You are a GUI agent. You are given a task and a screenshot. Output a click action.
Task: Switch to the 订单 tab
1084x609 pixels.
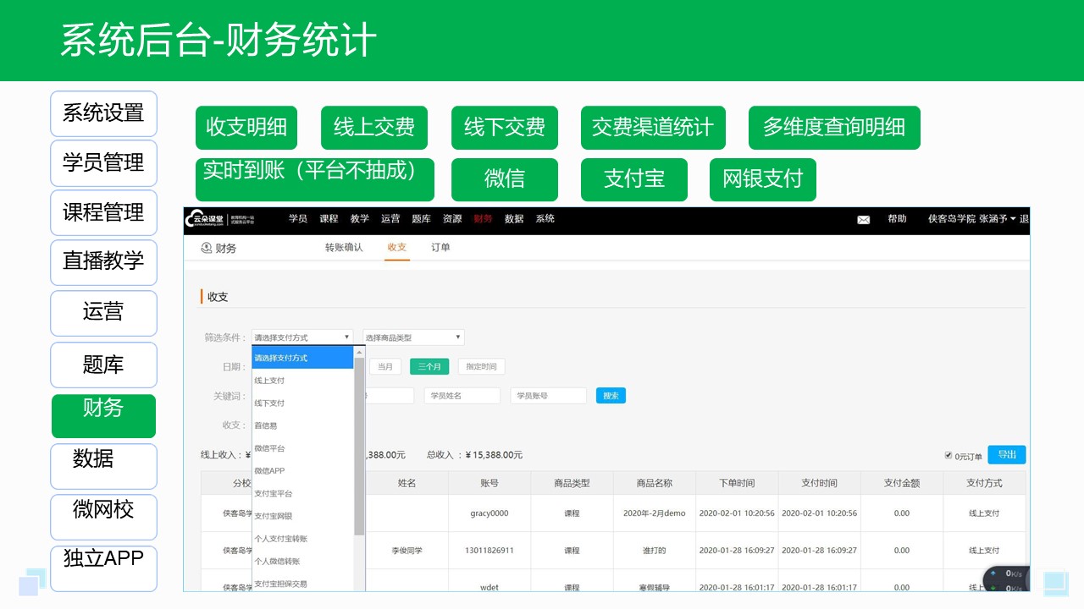[441, 248]
